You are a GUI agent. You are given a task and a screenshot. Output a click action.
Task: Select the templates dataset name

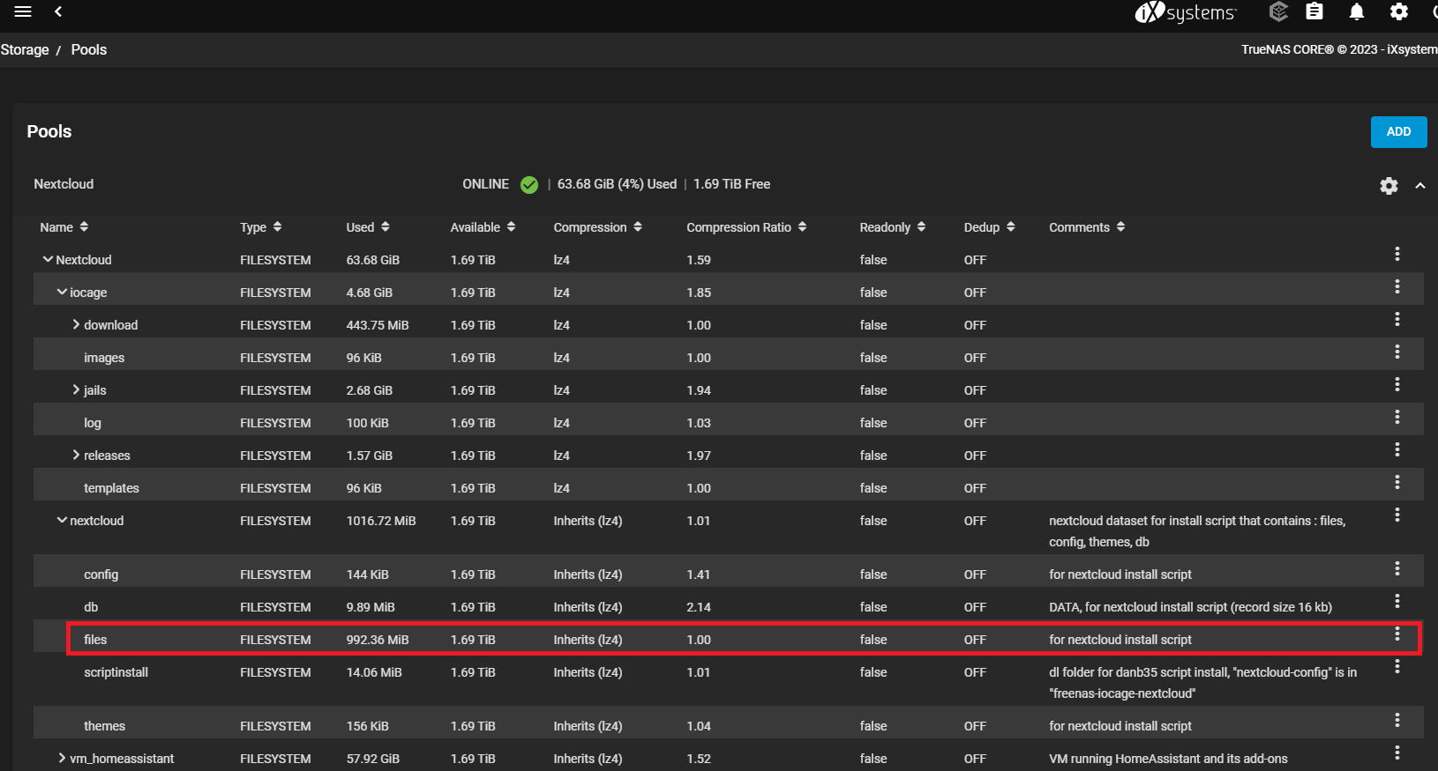coord(111,488)
